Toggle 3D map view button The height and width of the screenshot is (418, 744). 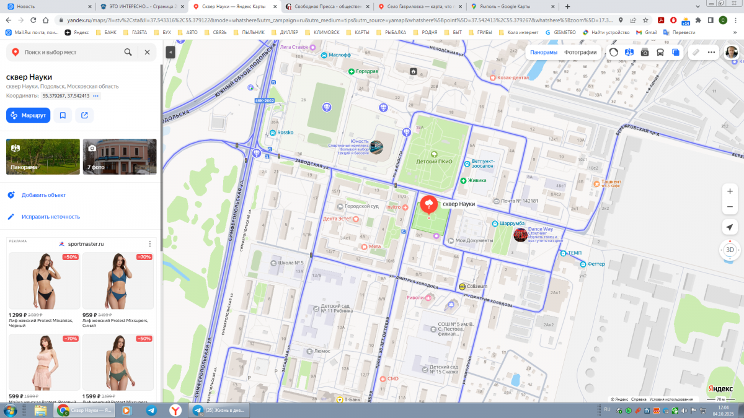point(730,250)
